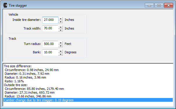Click the 'Track width:' label
Viewport: 176px width, 109px height.
(x=32, y=28)
